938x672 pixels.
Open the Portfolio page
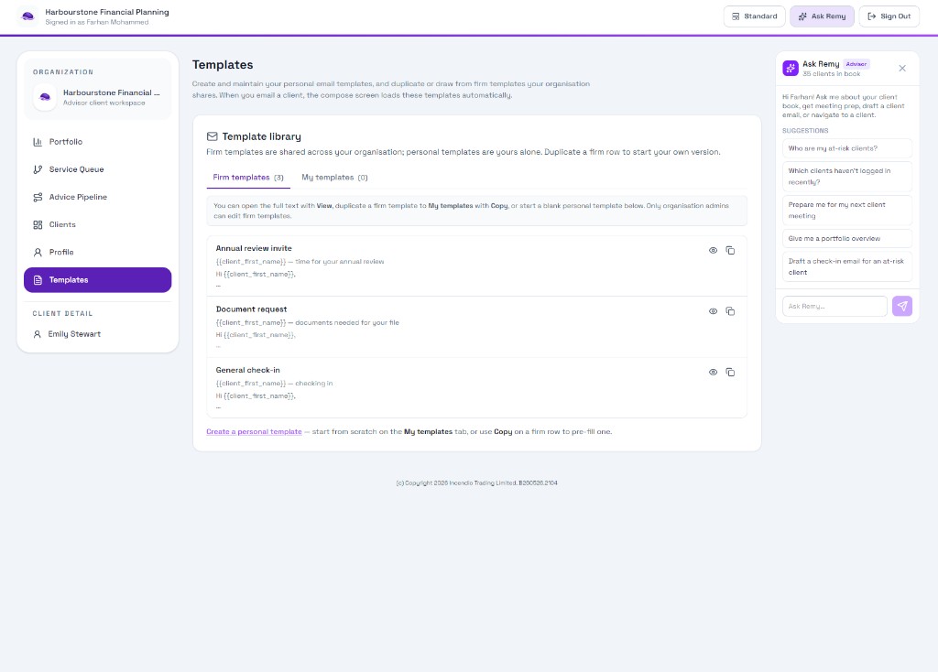click(x=97, y=142)
